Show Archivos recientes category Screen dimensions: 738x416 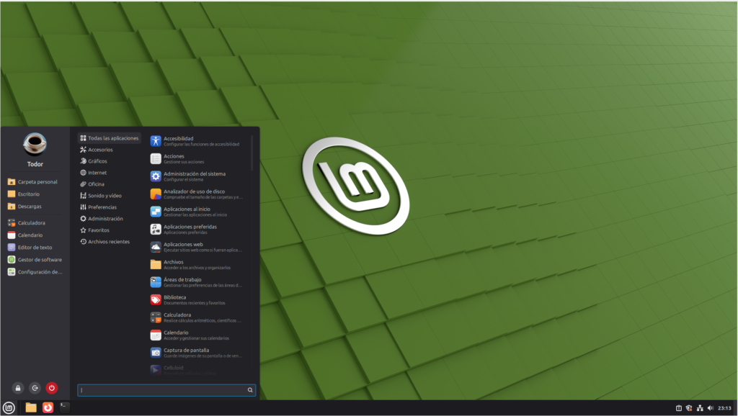coord(108,242)
